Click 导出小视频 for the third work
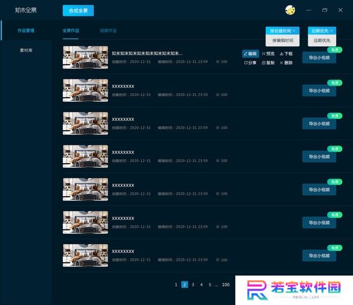This screenshot has width=353, height=305. point(319,124)
